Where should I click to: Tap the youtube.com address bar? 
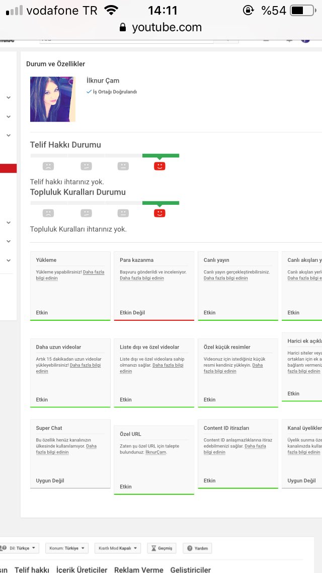click(x=161, y=27)
